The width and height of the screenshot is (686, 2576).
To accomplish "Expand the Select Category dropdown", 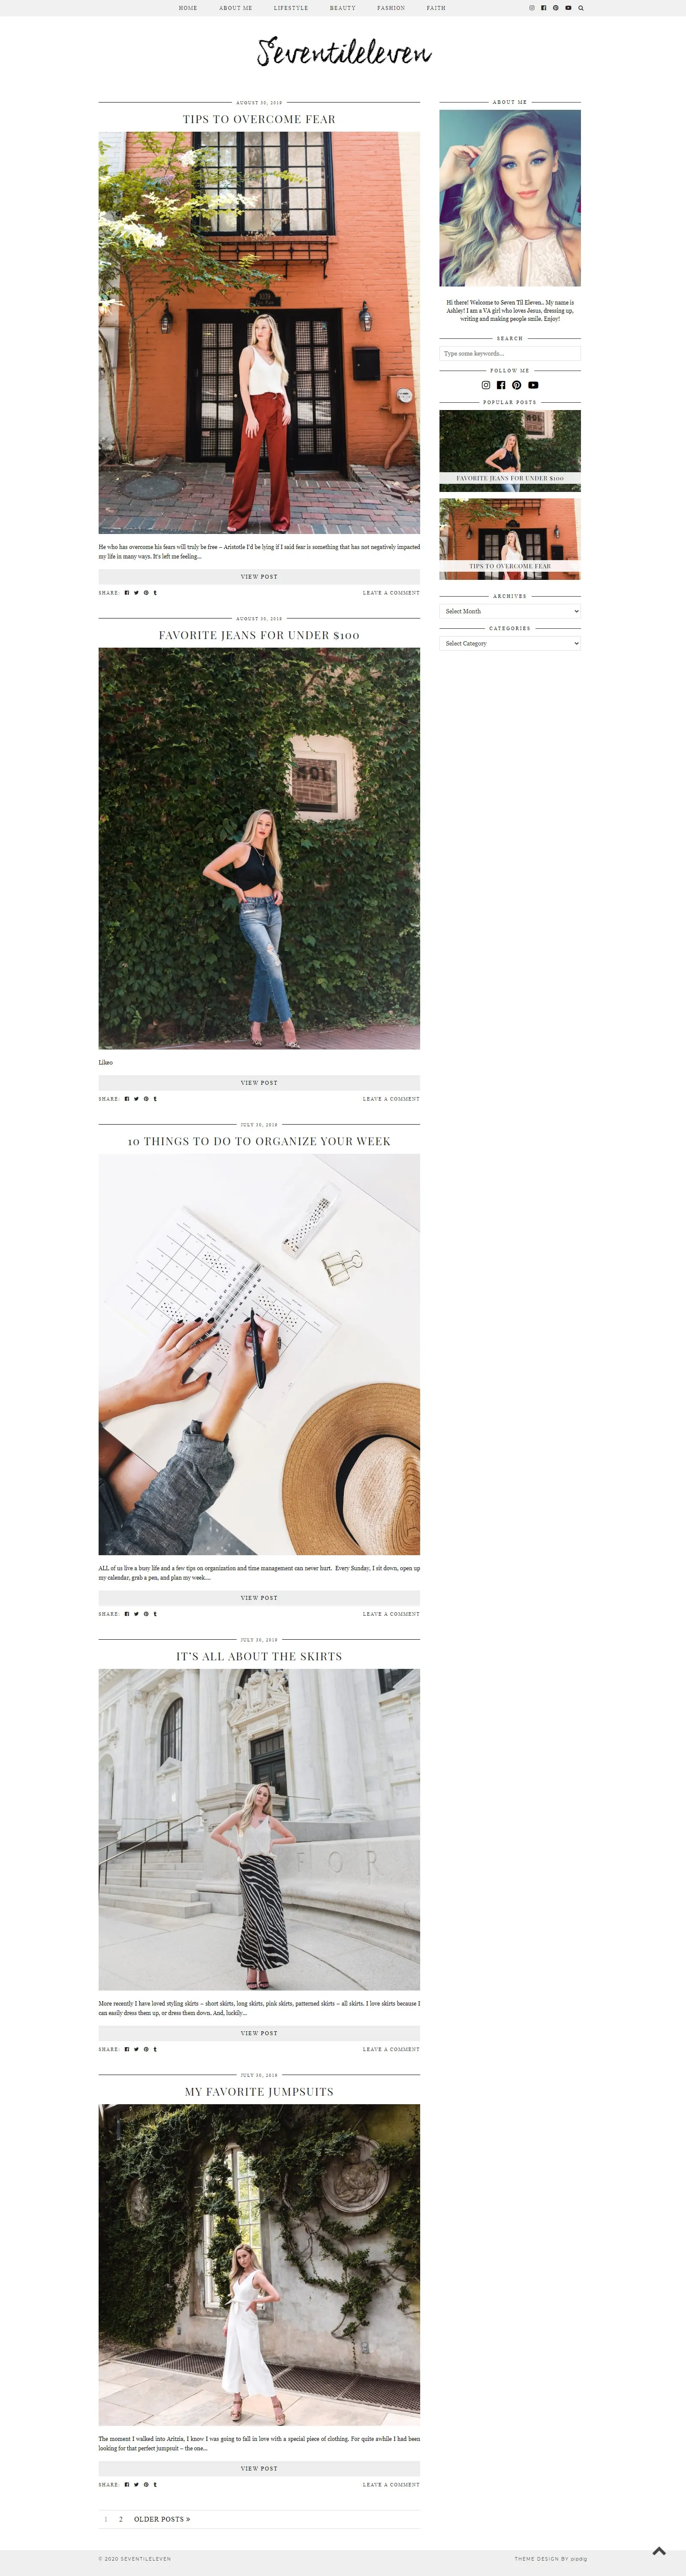I will 510,644.
